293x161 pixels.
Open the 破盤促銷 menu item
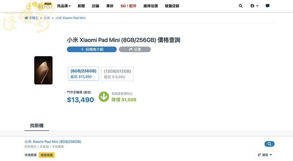click(x=172, y=6)
